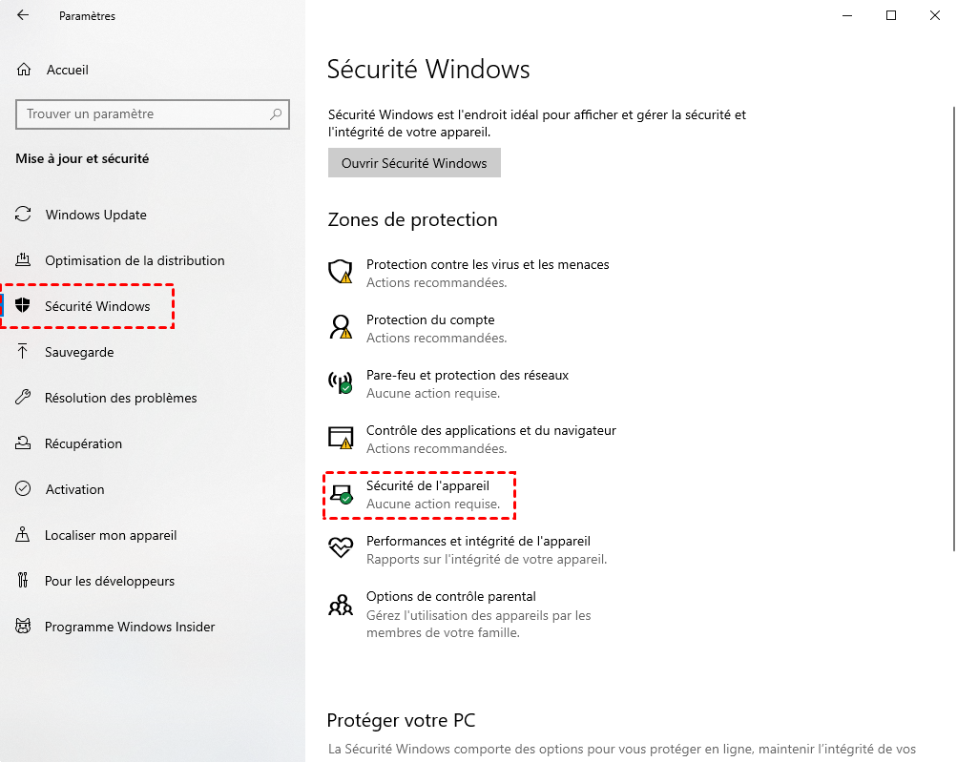Click the firewall network antenna icon
Image resolution: width=957 pixels, height=762 pixels.
coord(341,383)
